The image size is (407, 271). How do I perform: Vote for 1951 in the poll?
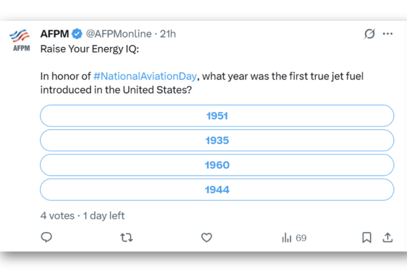tap(217, 116)
